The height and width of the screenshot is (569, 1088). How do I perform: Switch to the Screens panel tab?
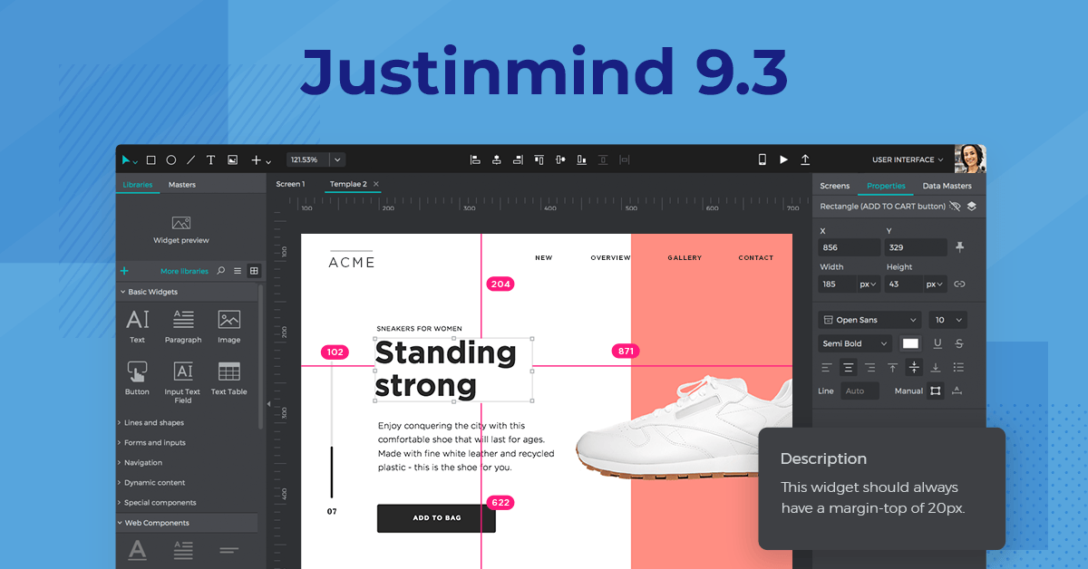pos(835,186)
